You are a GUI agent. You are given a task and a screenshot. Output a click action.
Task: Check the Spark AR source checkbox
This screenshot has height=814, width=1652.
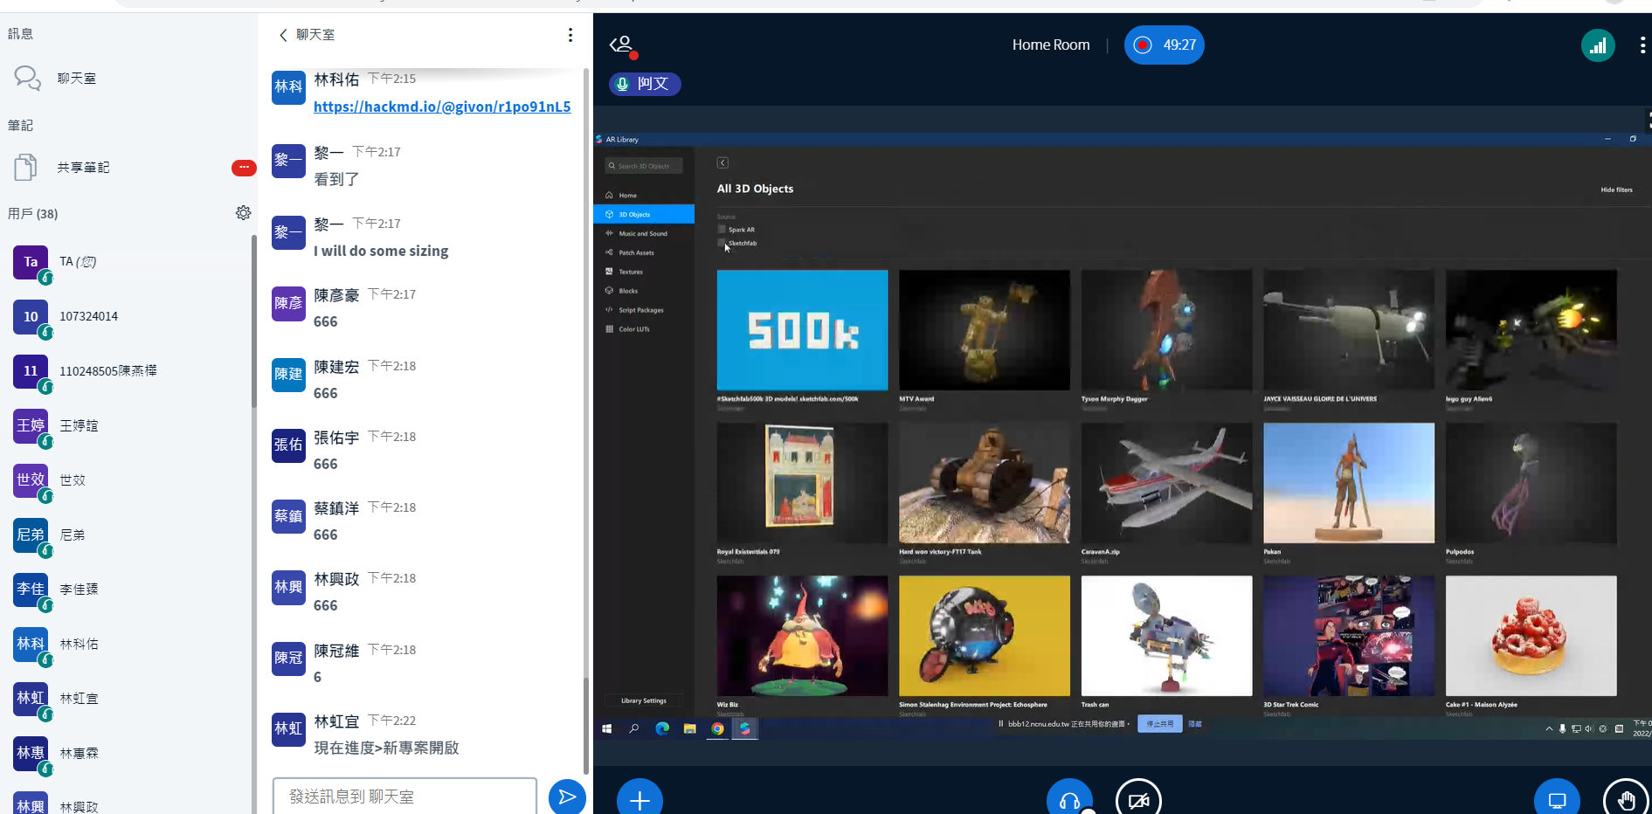pos(722,230)
